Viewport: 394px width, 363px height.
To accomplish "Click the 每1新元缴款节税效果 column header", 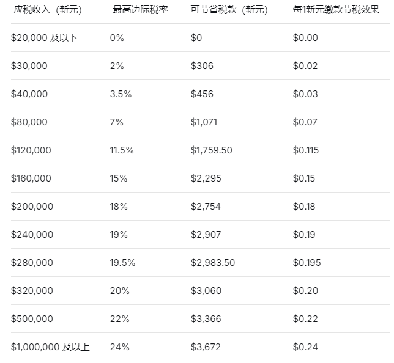I will click(336, 10).
